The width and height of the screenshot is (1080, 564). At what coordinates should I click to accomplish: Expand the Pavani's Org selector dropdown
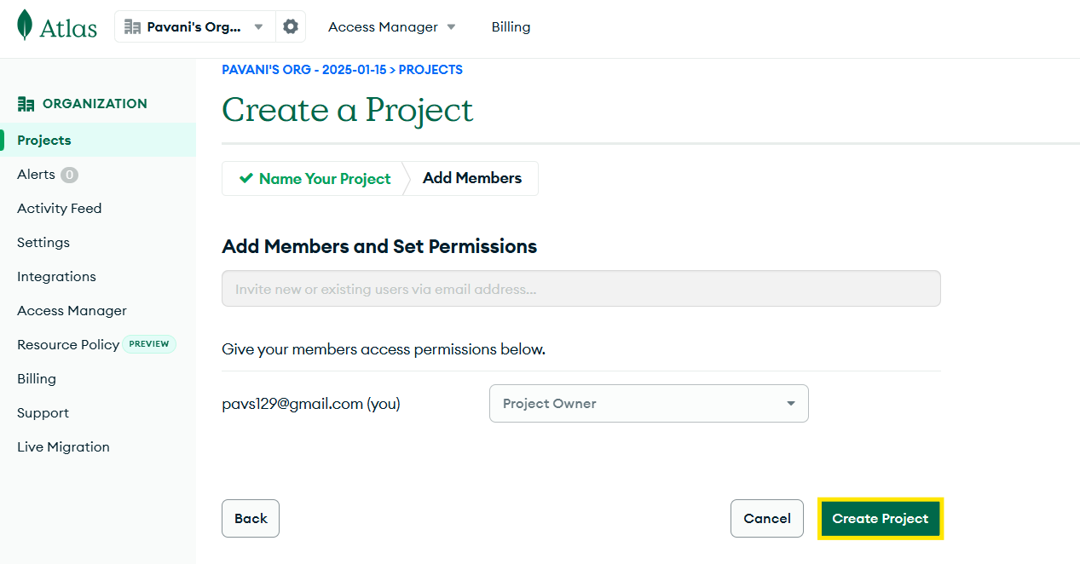click(258, 26)
